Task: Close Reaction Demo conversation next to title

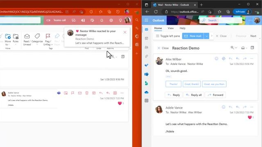Action: (x=163, y=48)
